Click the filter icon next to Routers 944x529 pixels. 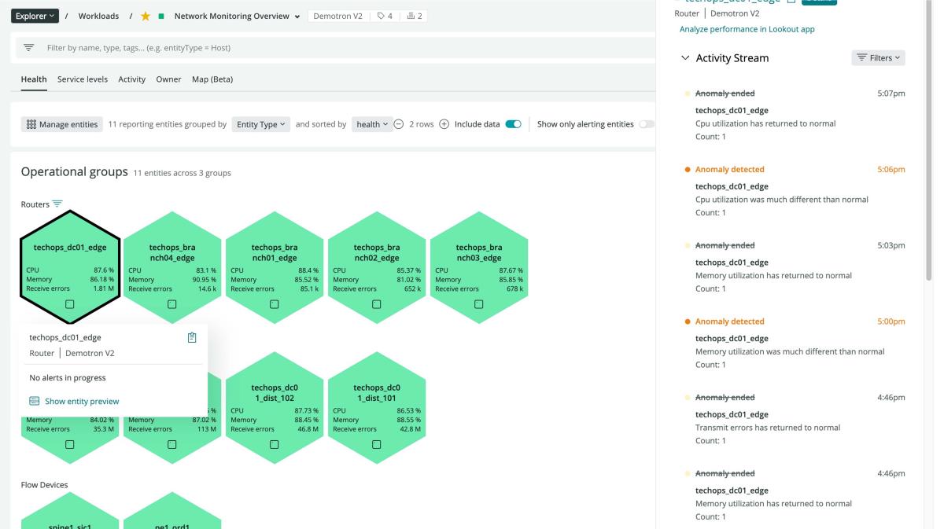[x=57, y=204]
